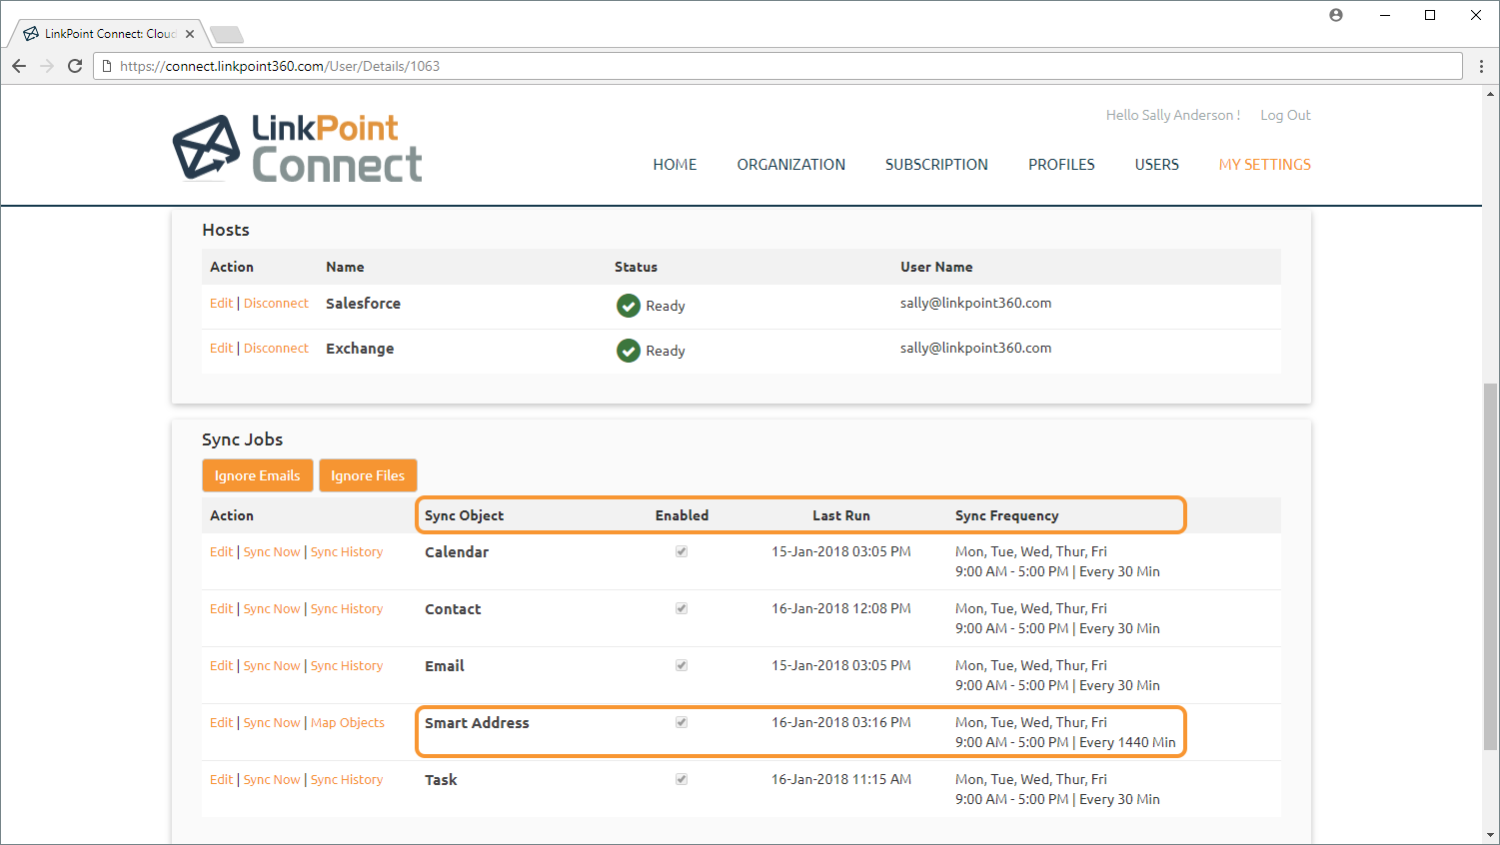The height and width of the screenshot is (845, 1500).
Task: Open the Chrome three-dot menu
Action: click(1481, 66)
